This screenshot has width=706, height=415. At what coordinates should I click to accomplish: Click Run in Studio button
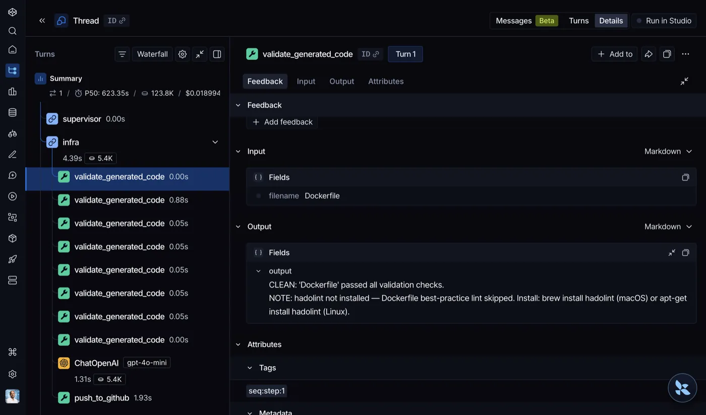pyautogui.click(x=664, y=21)
